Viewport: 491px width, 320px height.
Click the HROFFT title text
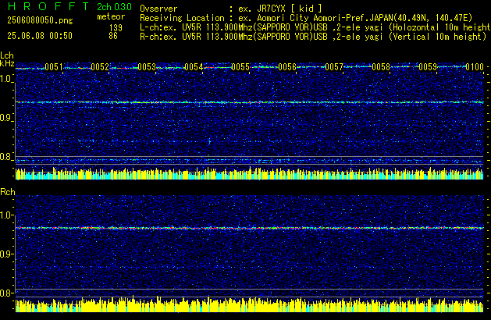tap(48, 6)
